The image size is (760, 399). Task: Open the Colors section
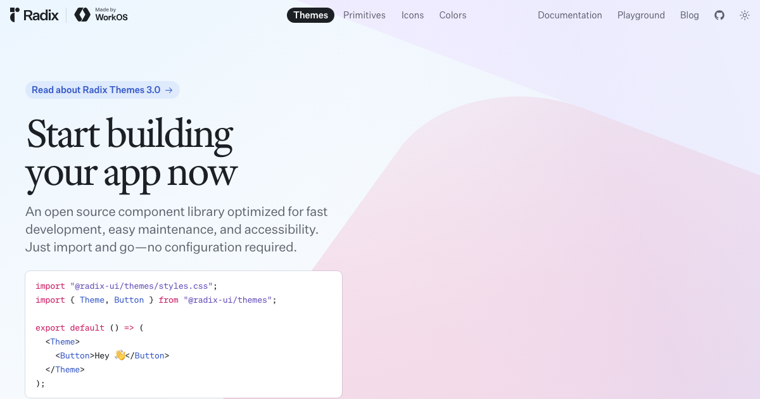452,15
